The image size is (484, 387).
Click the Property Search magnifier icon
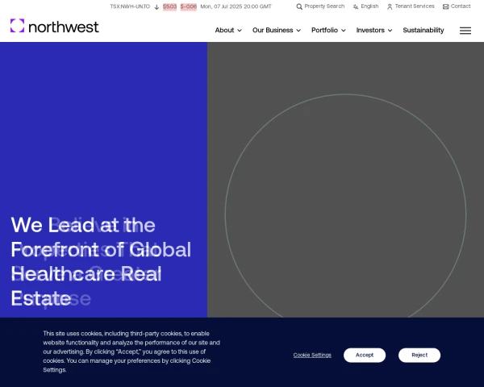point(299,6)
